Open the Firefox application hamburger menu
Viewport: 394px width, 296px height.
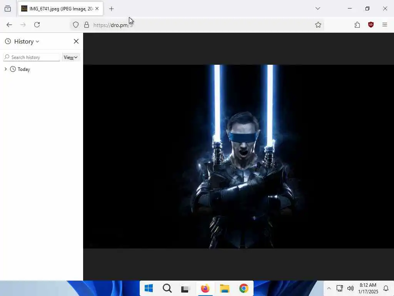(385, 25)
